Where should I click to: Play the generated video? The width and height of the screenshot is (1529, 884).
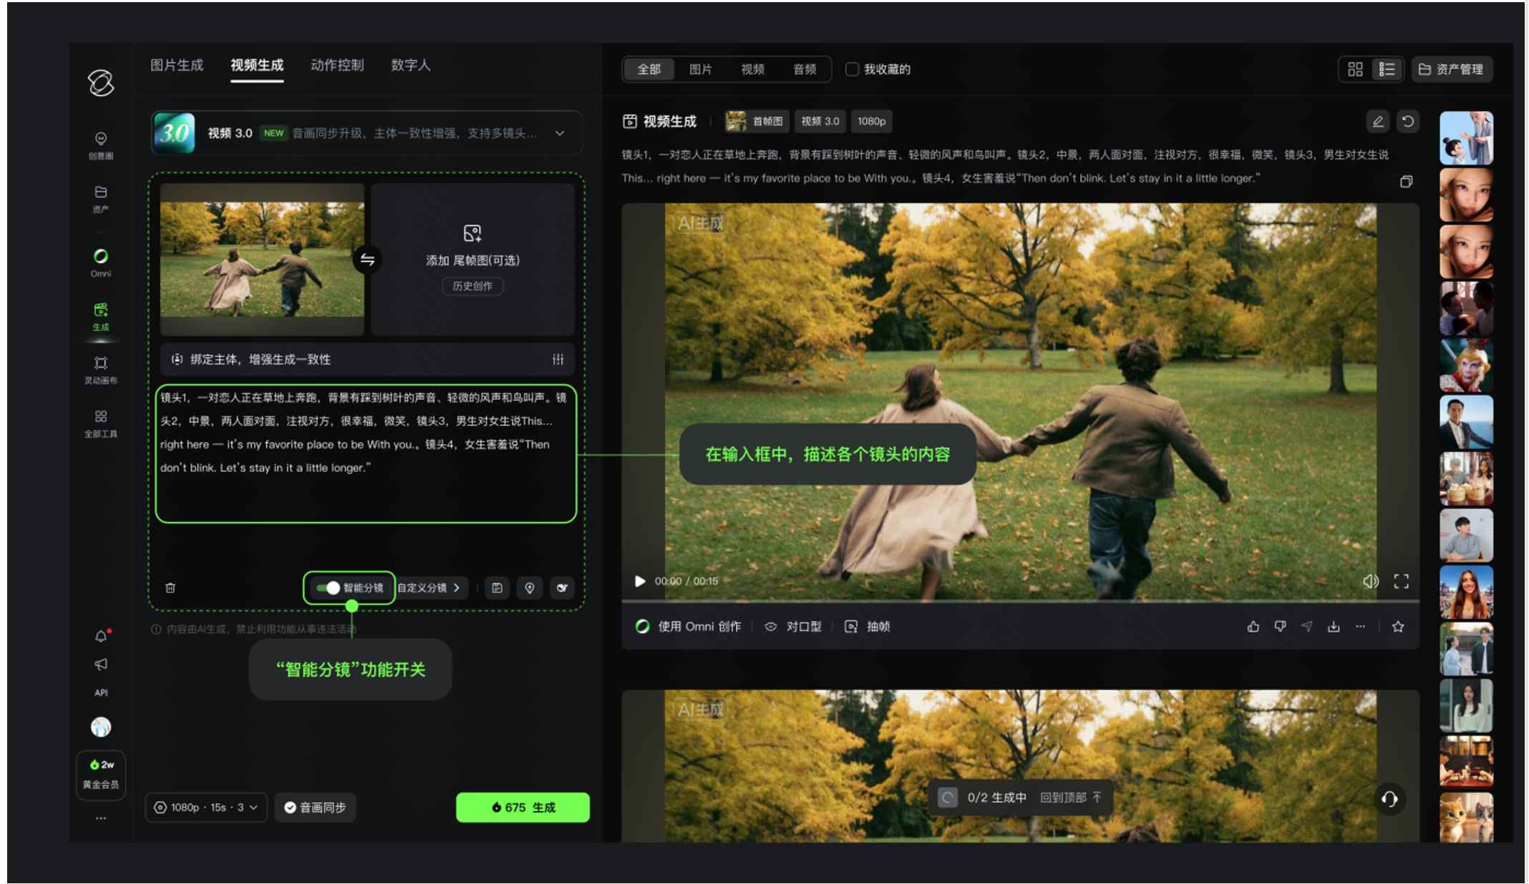click(640, 581)
